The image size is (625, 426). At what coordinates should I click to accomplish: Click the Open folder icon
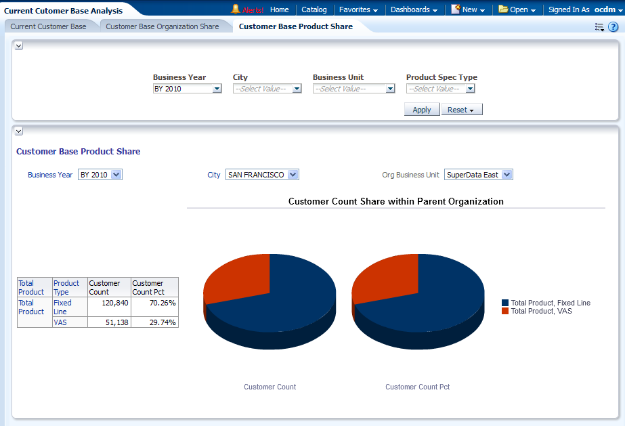503,9
